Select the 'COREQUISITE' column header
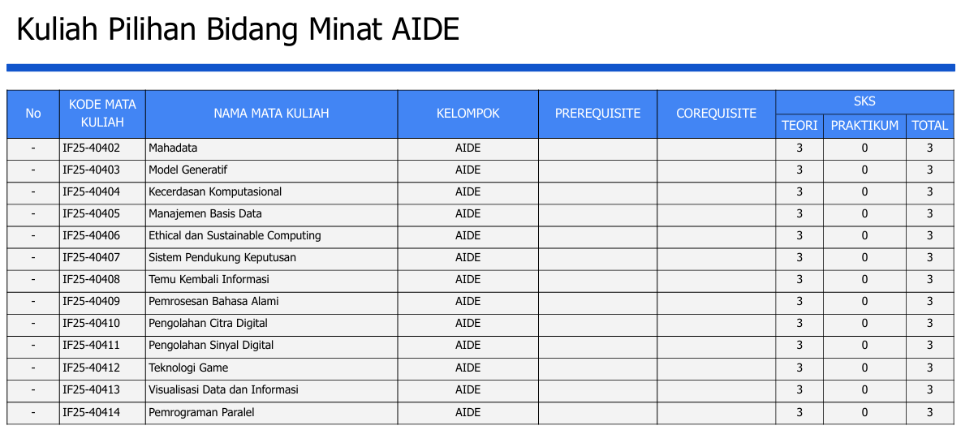 coord(716,114)
